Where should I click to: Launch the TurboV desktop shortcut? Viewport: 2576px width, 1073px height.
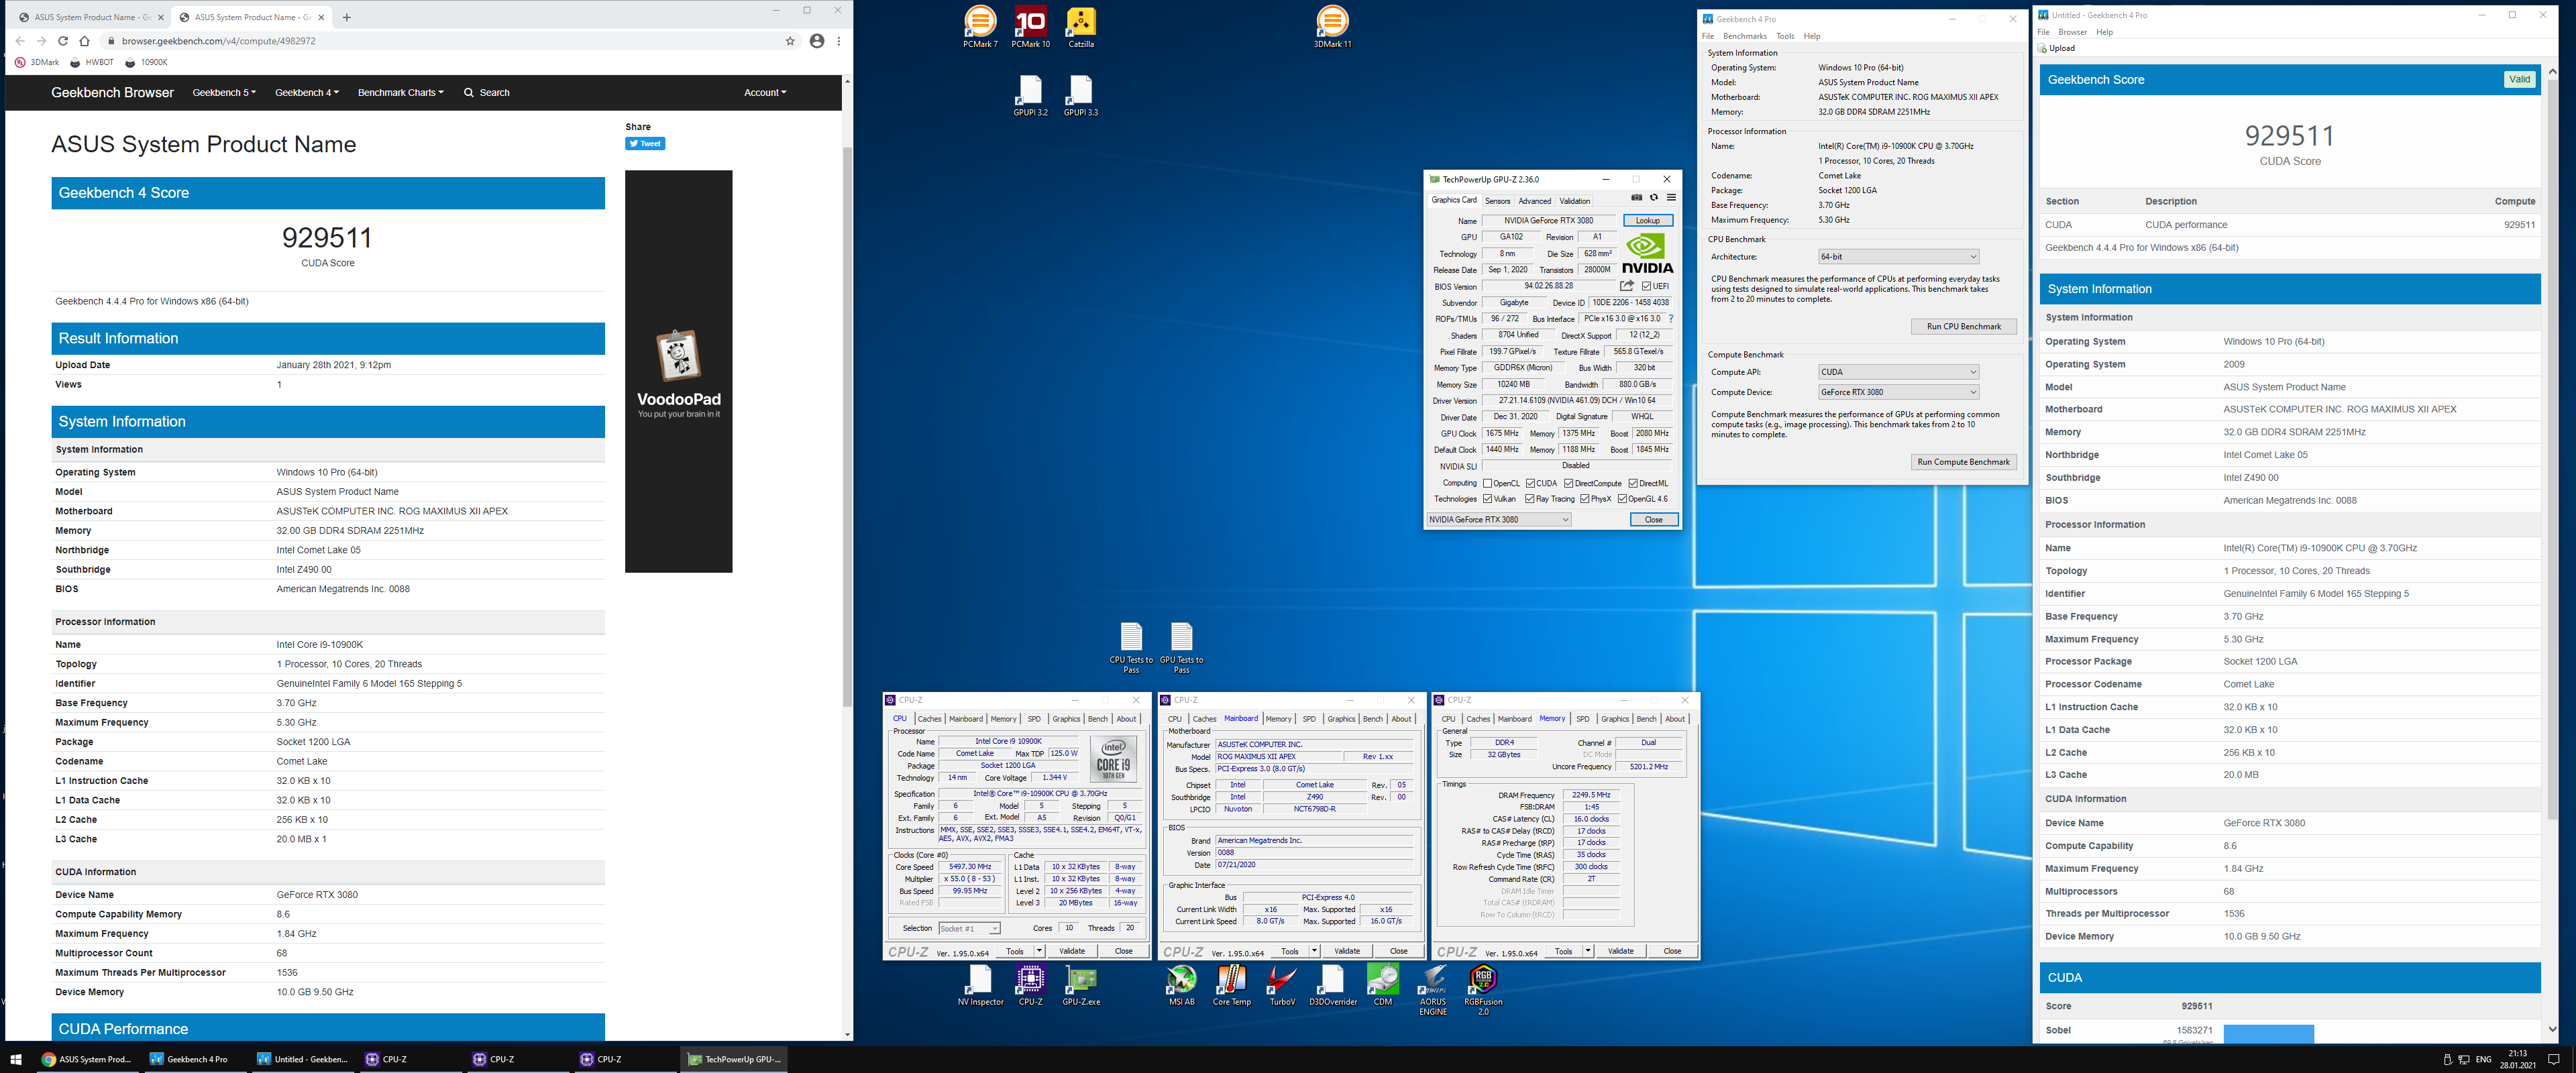pos(1282,986)
